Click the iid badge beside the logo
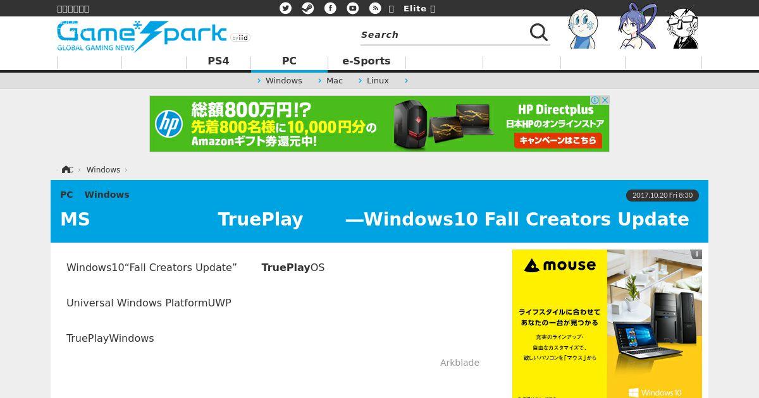Image resolution: width=759 pixels, height=398 pixels. coord(240,38)
